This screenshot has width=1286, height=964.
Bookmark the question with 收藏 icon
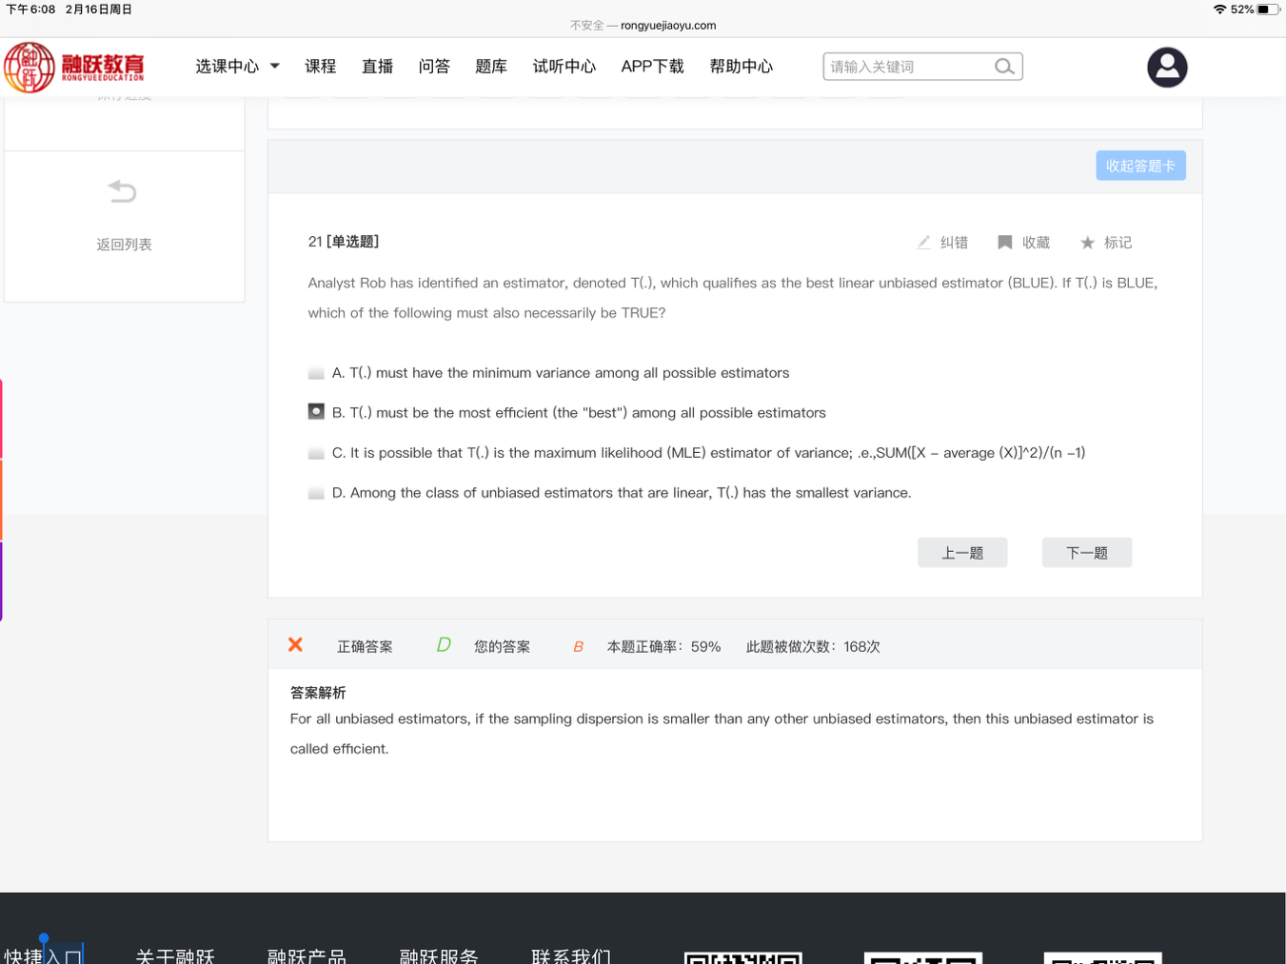point(1004,243)
